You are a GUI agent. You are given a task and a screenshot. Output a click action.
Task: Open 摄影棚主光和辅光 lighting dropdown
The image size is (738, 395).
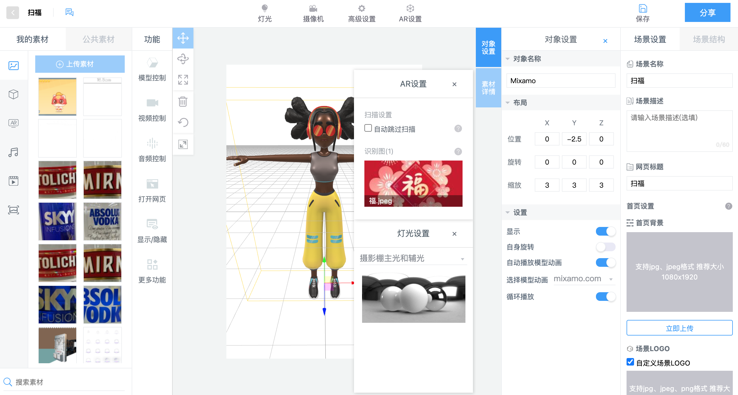413,258
